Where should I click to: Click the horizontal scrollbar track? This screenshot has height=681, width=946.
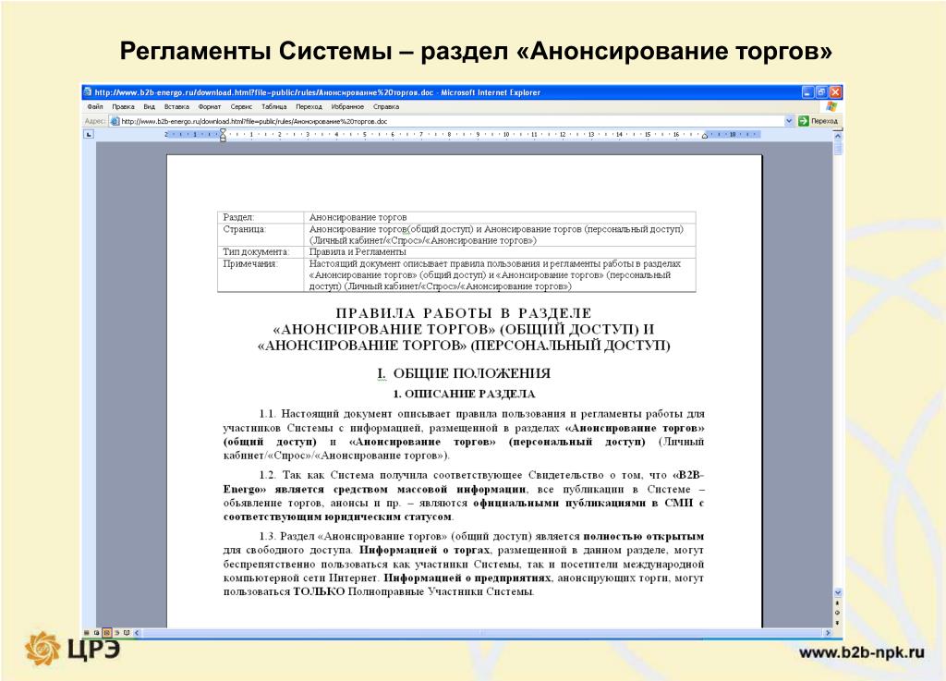(482, 633)
